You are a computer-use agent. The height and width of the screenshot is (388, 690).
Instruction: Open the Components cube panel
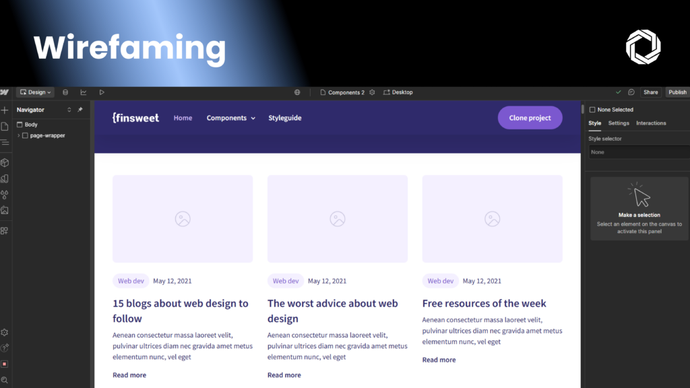point(5,163)
